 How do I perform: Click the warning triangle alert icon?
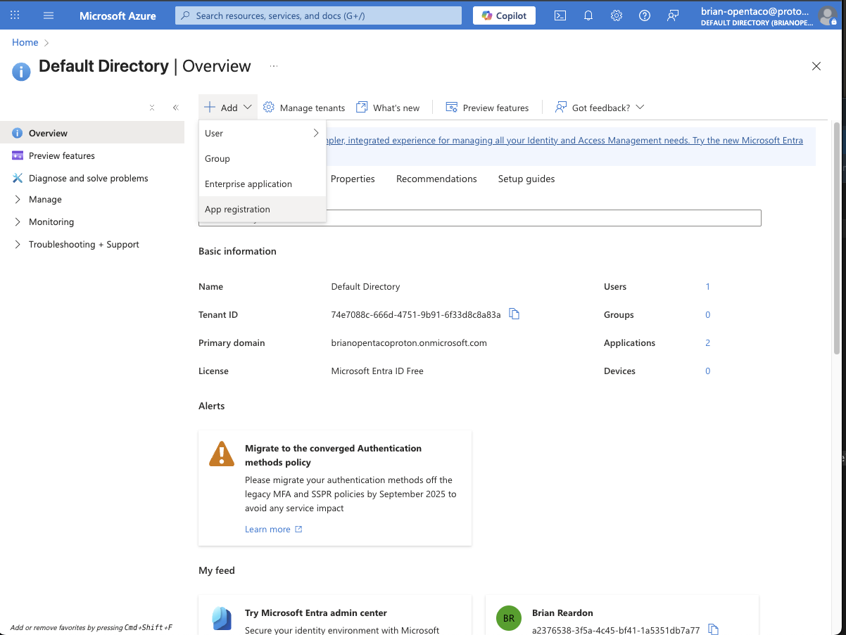coord(222,454)
